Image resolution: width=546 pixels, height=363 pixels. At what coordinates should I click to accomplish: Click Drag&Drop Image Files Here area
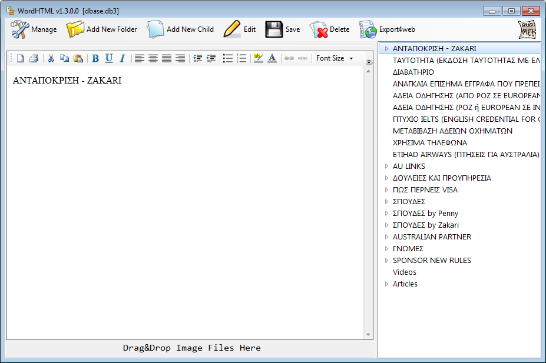click(191, 348)
